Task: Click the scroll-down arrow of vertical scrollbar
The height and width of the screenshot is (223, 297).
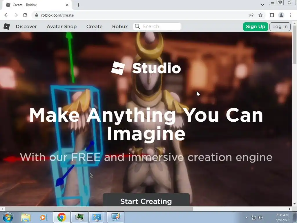Action: pyautogui.click(x=295, y=204)
